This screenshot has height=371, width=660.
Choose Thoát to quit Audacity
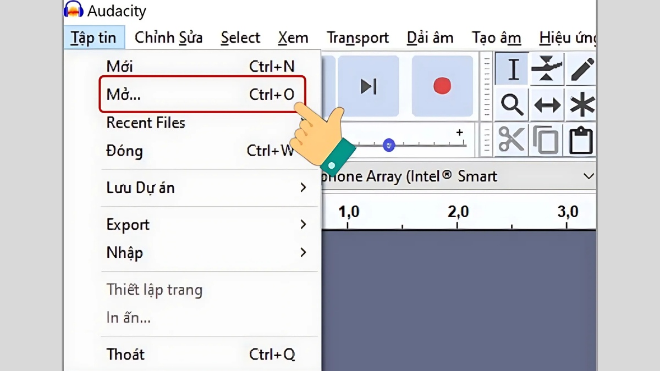point(210,355)
